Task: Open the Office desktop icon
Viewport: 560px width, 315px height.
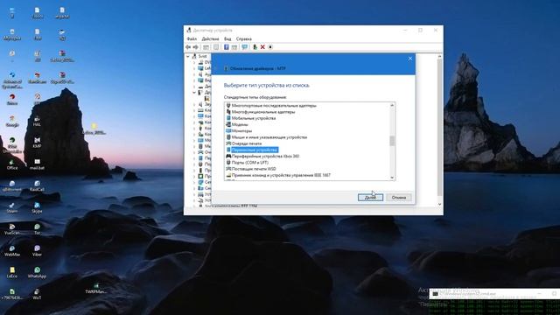Action: pyautogui.click(x=12, y=164)
